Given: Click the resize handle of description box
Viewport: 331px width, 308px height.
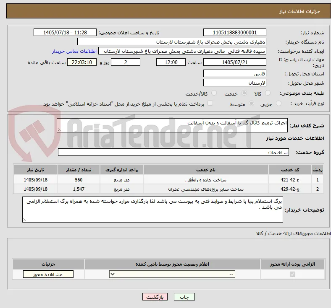Looking at the screenshot, I should click(59, 130).
